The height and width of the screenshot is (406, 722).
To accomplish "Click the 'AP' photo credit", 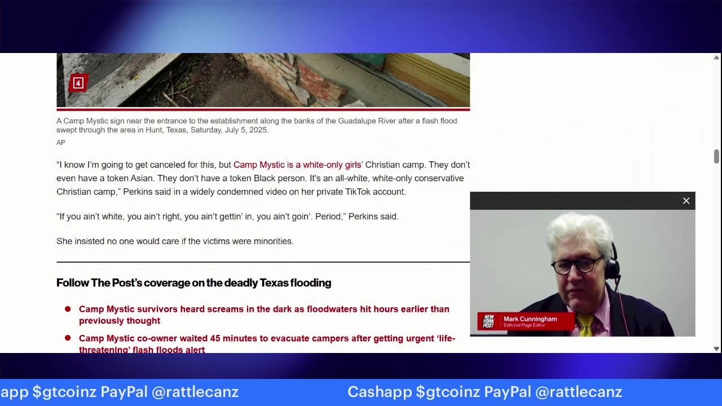I will pos(61,143).
